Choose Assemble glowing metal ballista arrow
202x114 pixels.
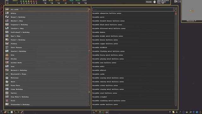[108, 59]
